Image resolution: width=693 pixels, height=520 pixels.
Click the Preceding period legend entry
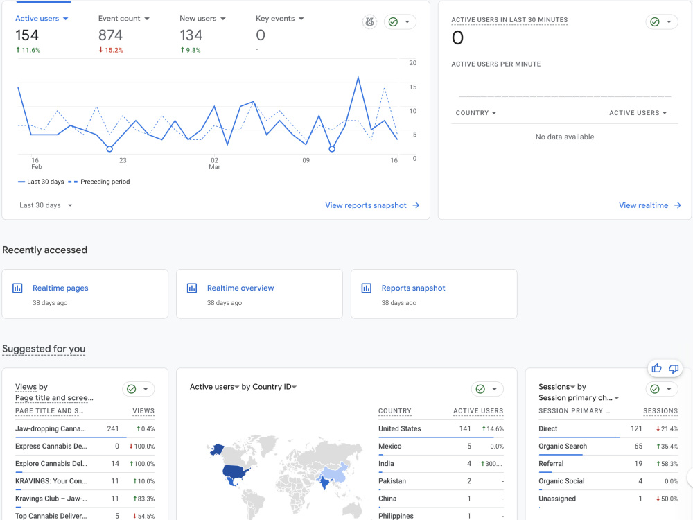click(99, 182)
